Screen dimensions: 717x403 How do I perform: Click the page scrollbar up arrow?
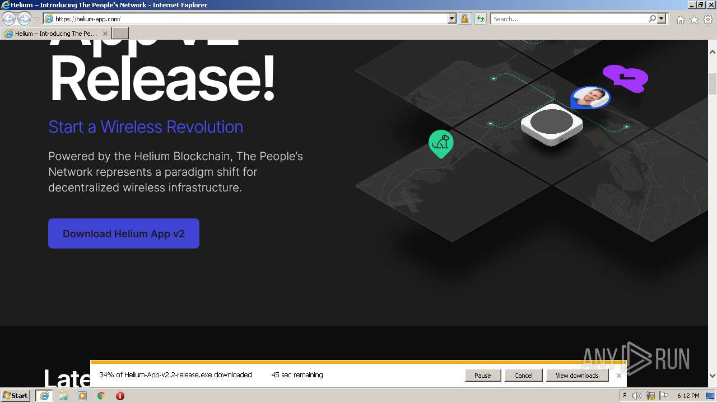coord(713,52)
